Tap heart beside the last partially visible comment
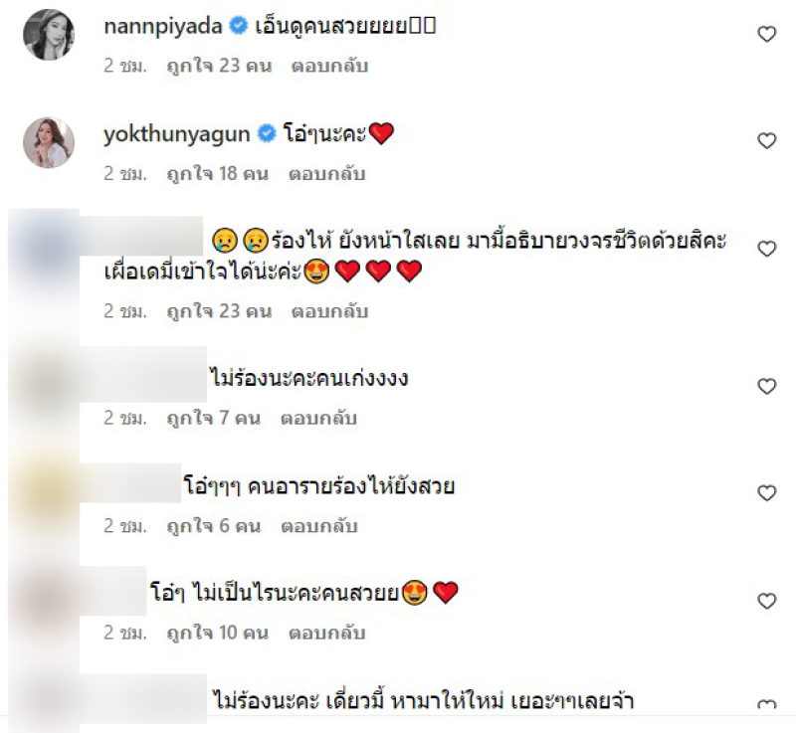This screenshot has width=796, height=733. [x=766, y=704]
